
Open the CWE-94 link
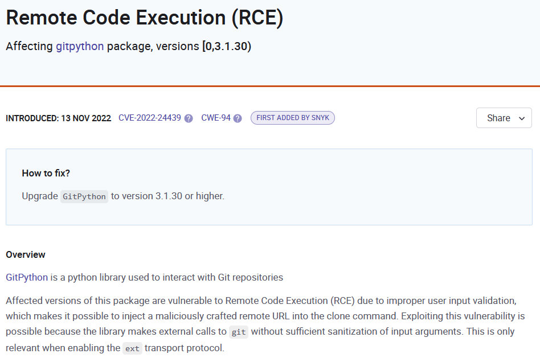click(x=215, y=118)
